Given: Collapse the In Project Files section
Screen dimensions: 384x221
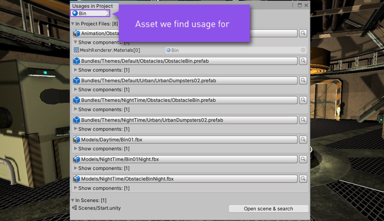Looking at the screenshot, I should (73, 24).
